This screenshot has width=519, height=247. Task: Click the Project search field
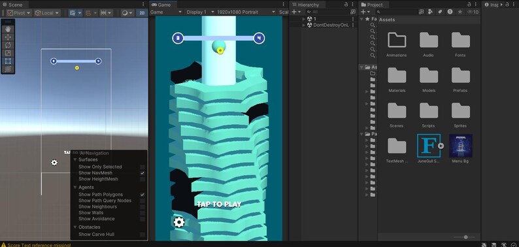click(396, 12)
